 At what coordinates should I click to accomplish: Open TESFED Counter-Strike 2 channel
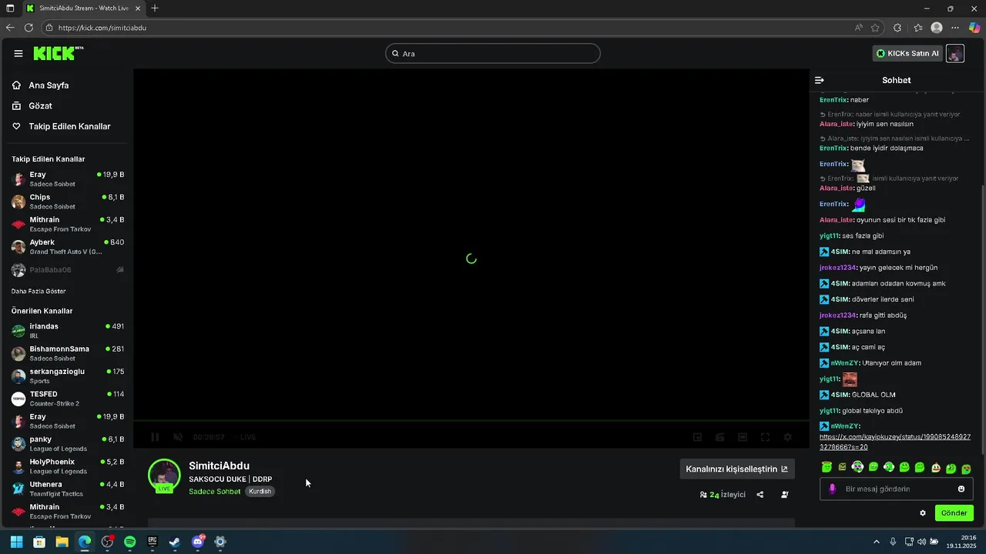pyautogui.click(x=68, y=398)
